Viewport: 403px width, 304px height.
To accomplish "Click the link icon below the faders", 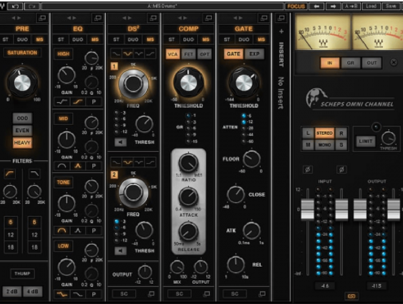I will tap(352, 296).
